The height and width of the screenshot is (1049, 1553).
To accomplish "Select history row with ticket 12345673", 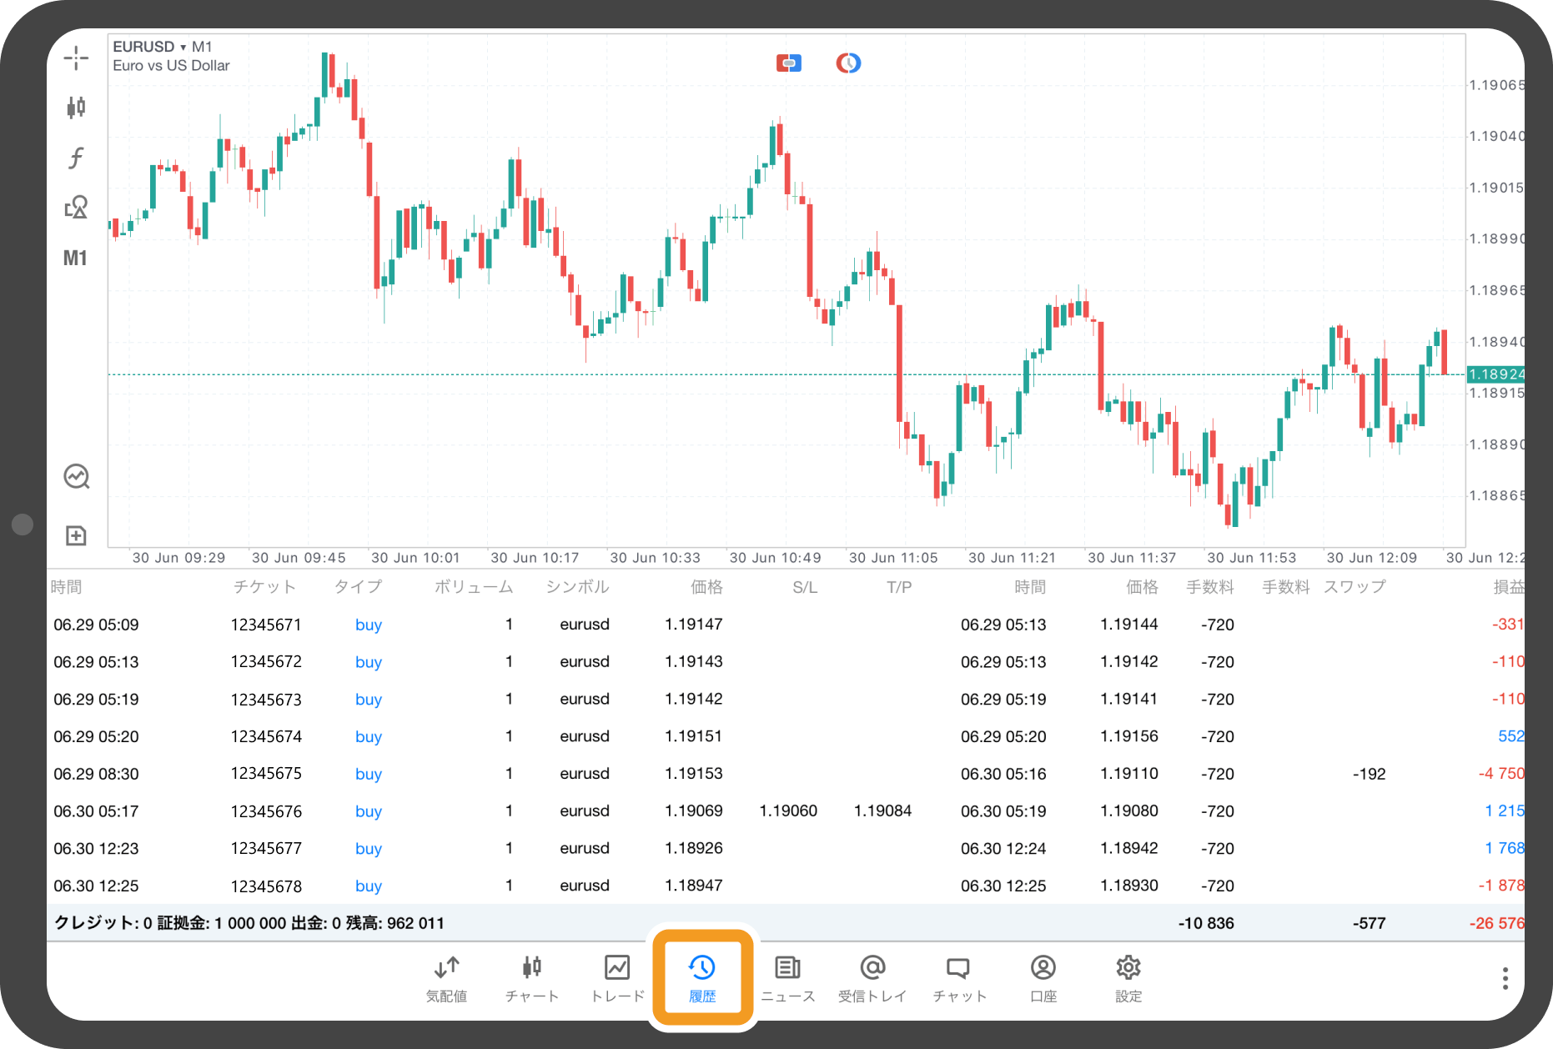I will tap(786, 699).
